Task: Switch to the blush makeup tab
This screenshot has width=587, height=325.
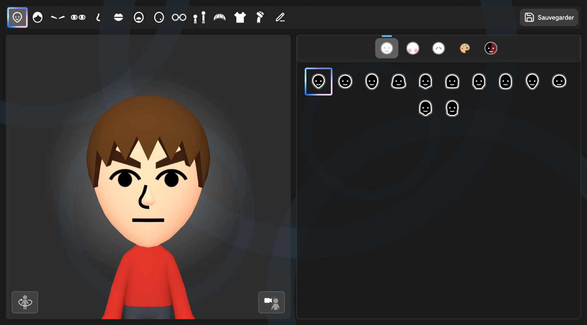Action: [413, 48]
